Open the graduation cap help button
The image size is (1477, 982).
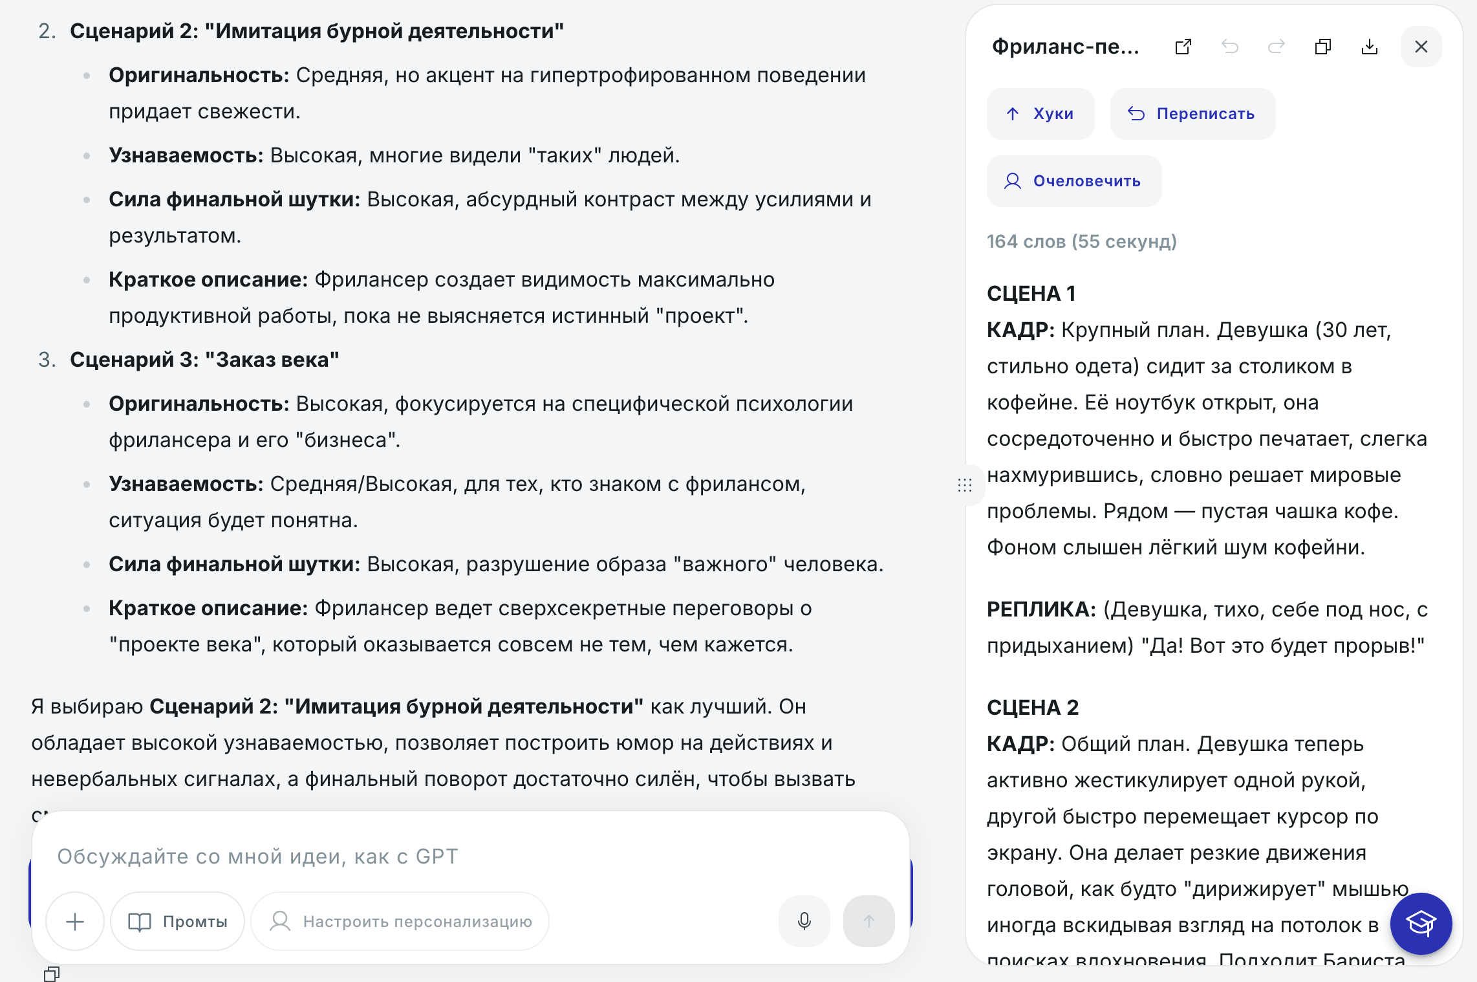[x=1421, y=923]
